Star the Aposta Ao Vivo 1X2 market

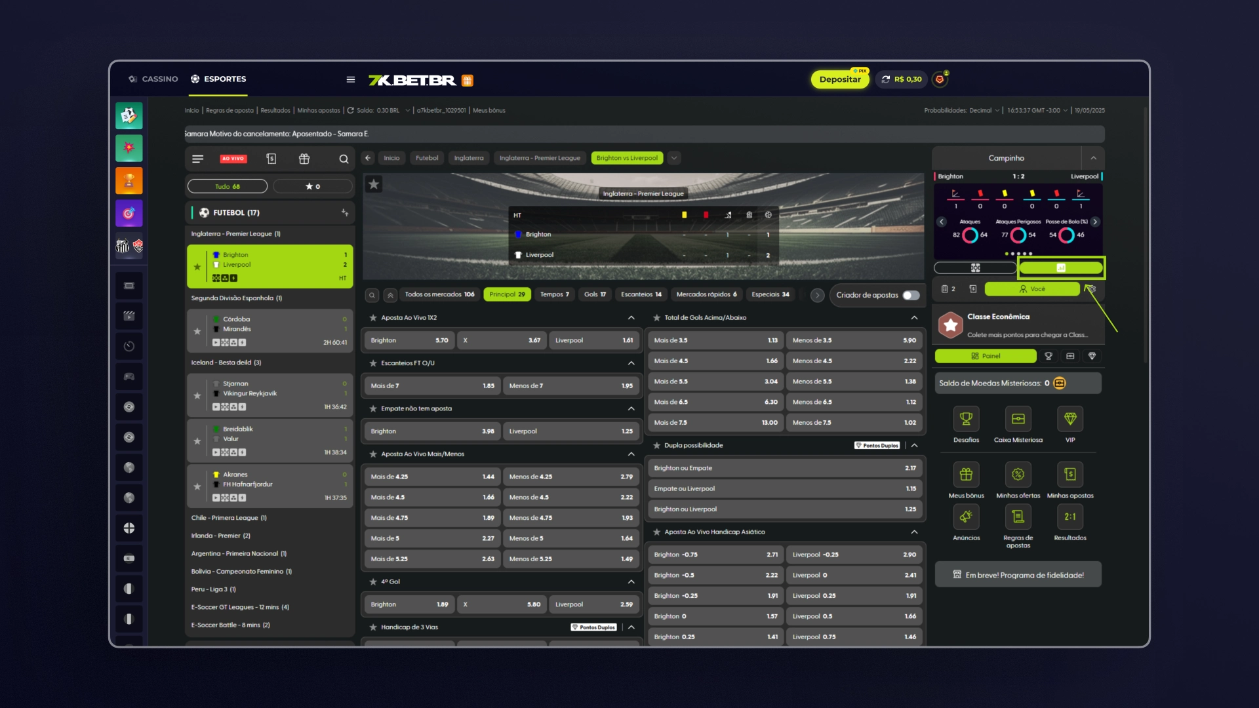coord(373,318)
